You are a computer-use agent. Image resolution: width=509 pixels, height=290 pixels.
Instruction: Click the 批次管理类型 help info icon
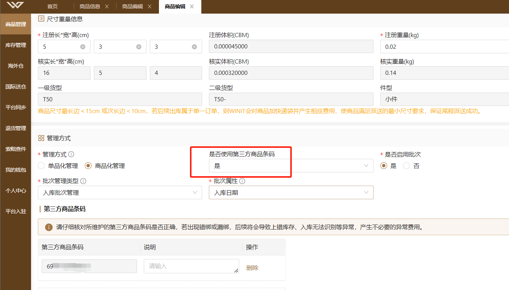[x=83, y=181]
